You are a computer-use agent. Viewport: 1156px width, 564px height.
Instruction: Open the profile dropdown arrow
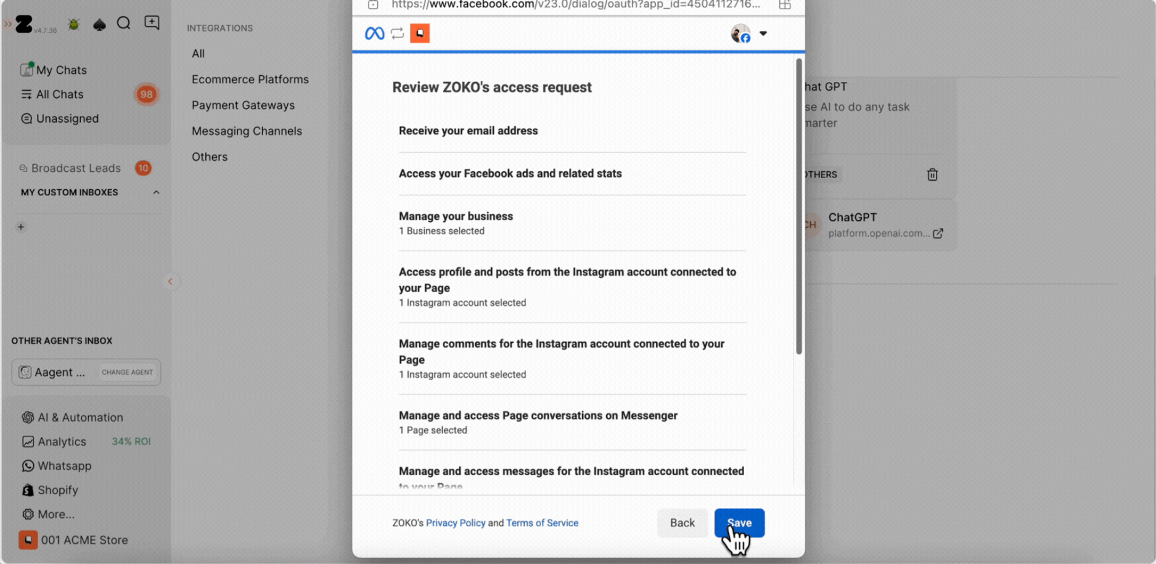[763, 33]
